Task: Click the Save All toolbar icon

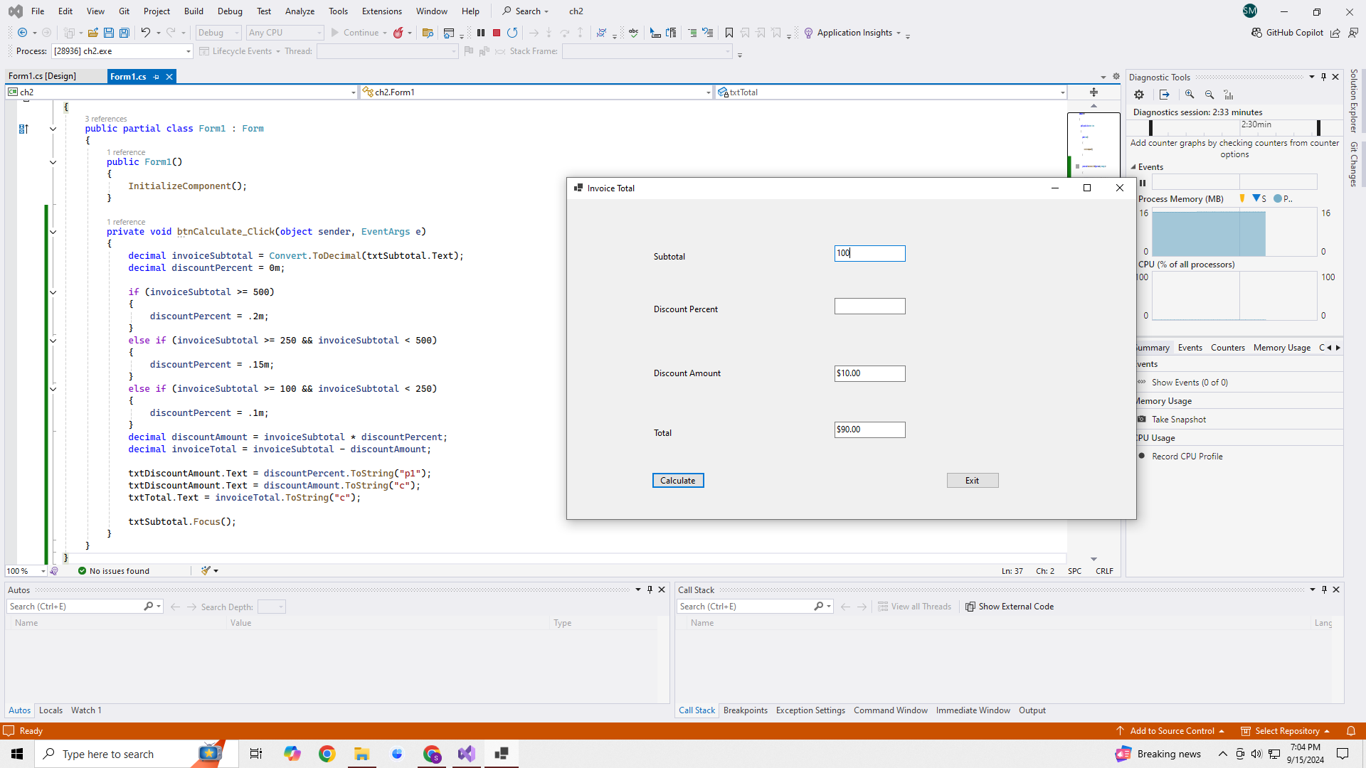Action: [x=125, y=33]
